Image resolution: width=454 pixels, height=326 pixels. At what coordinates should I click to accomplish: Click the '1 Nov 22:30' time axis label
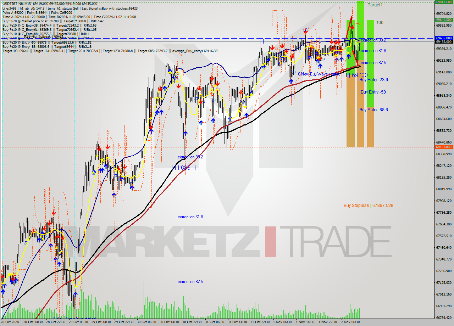[x=327, y=322]
